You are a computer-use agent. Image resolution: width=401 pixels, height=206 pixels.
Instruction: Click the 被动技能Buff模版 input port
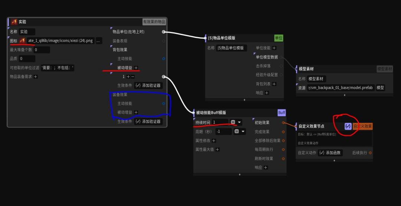193,112
